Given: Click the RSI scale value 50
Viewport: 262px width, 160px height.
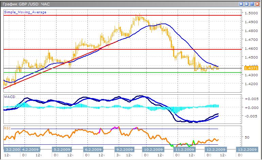Looking at the screenshot, I should 247,137.
